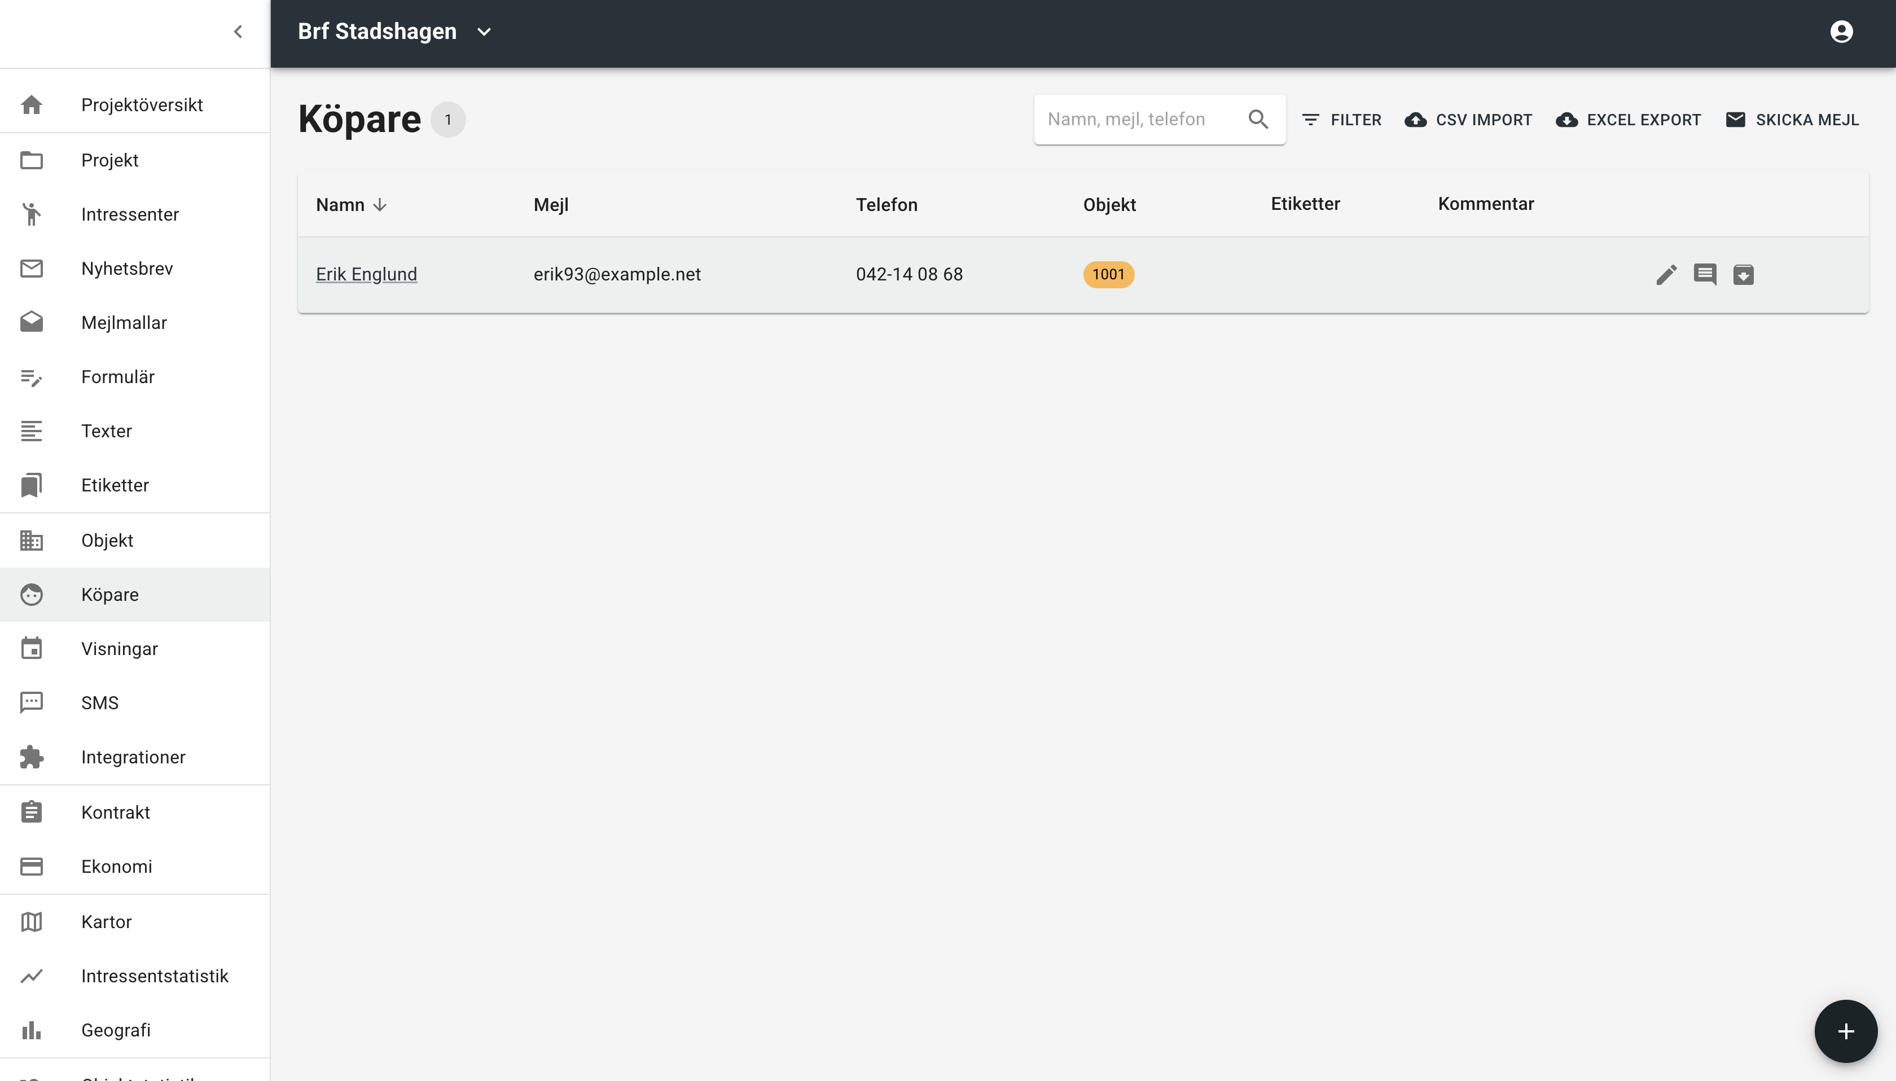Click the Telefon column header
Viewport: 1896px width, 1081px height.
coord(886,205)
